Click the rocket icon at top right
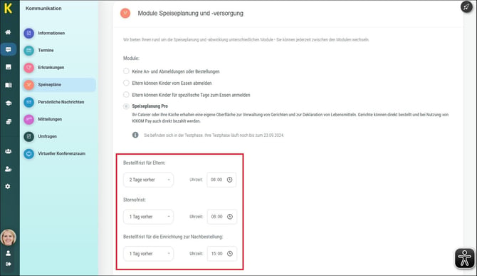 coord(466,6)
